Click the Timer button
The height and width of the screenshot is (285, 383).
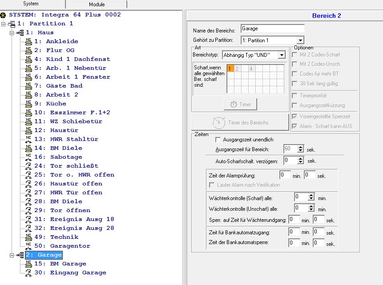pos(240,104)
